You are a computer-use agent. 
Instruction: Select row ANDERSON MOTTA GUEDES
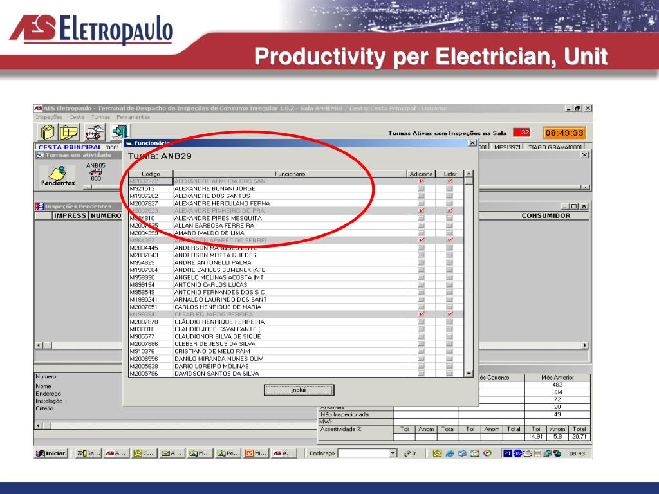pyautogui.click(x=296, y=255)
